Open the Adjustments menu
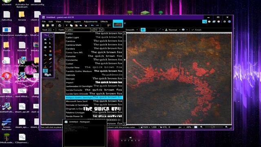This screenshot has height=147, width=261. [91, 22]
